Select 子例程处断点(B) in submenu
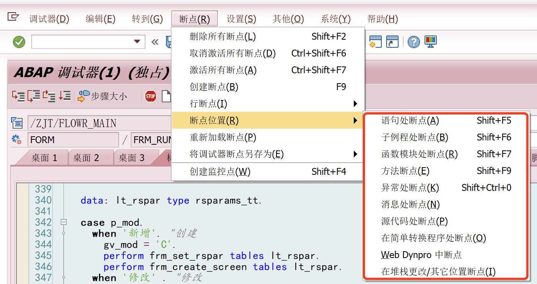 (446, 137)
